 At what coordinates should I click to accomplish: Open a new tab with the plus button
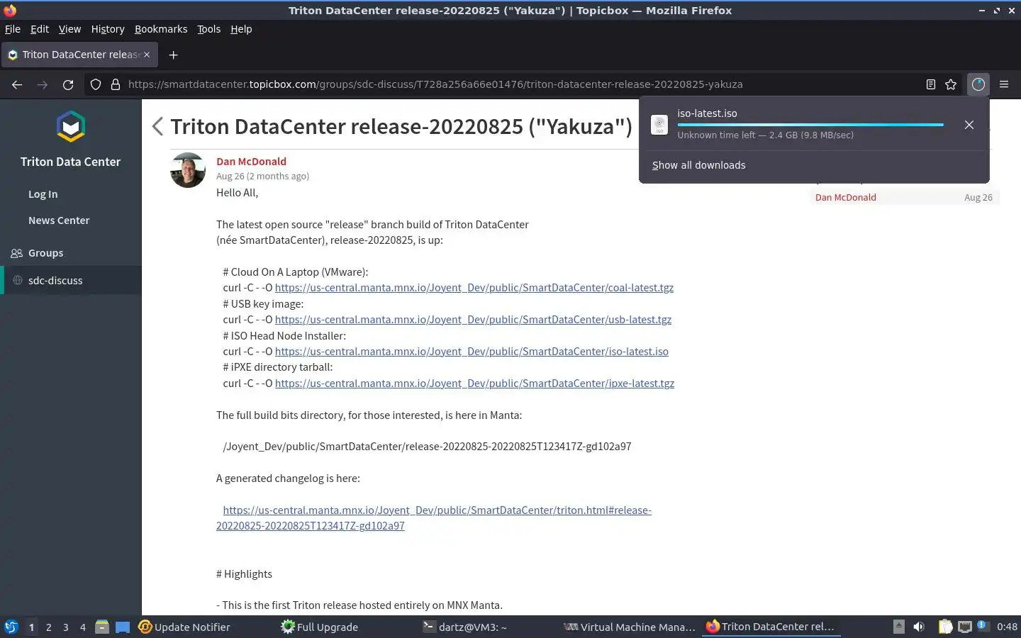(x=173, y=55)
